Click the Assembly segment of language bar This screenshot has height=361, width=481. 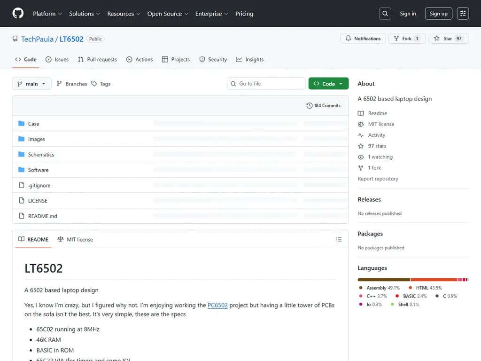tap(383, 280)
